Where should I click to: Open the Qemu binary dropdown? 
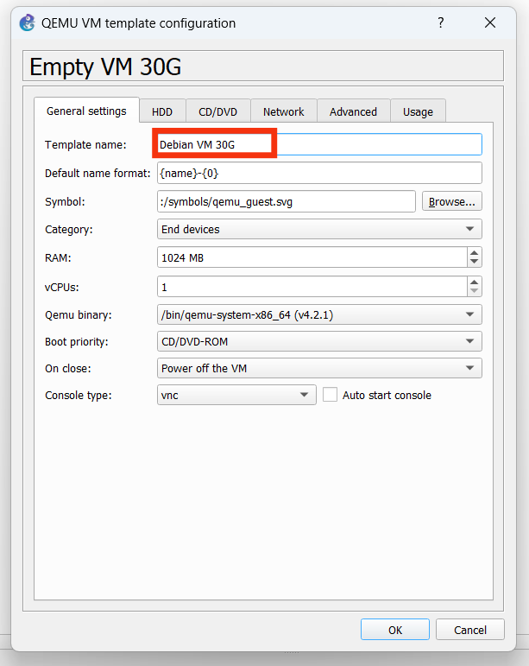[318, 314]
